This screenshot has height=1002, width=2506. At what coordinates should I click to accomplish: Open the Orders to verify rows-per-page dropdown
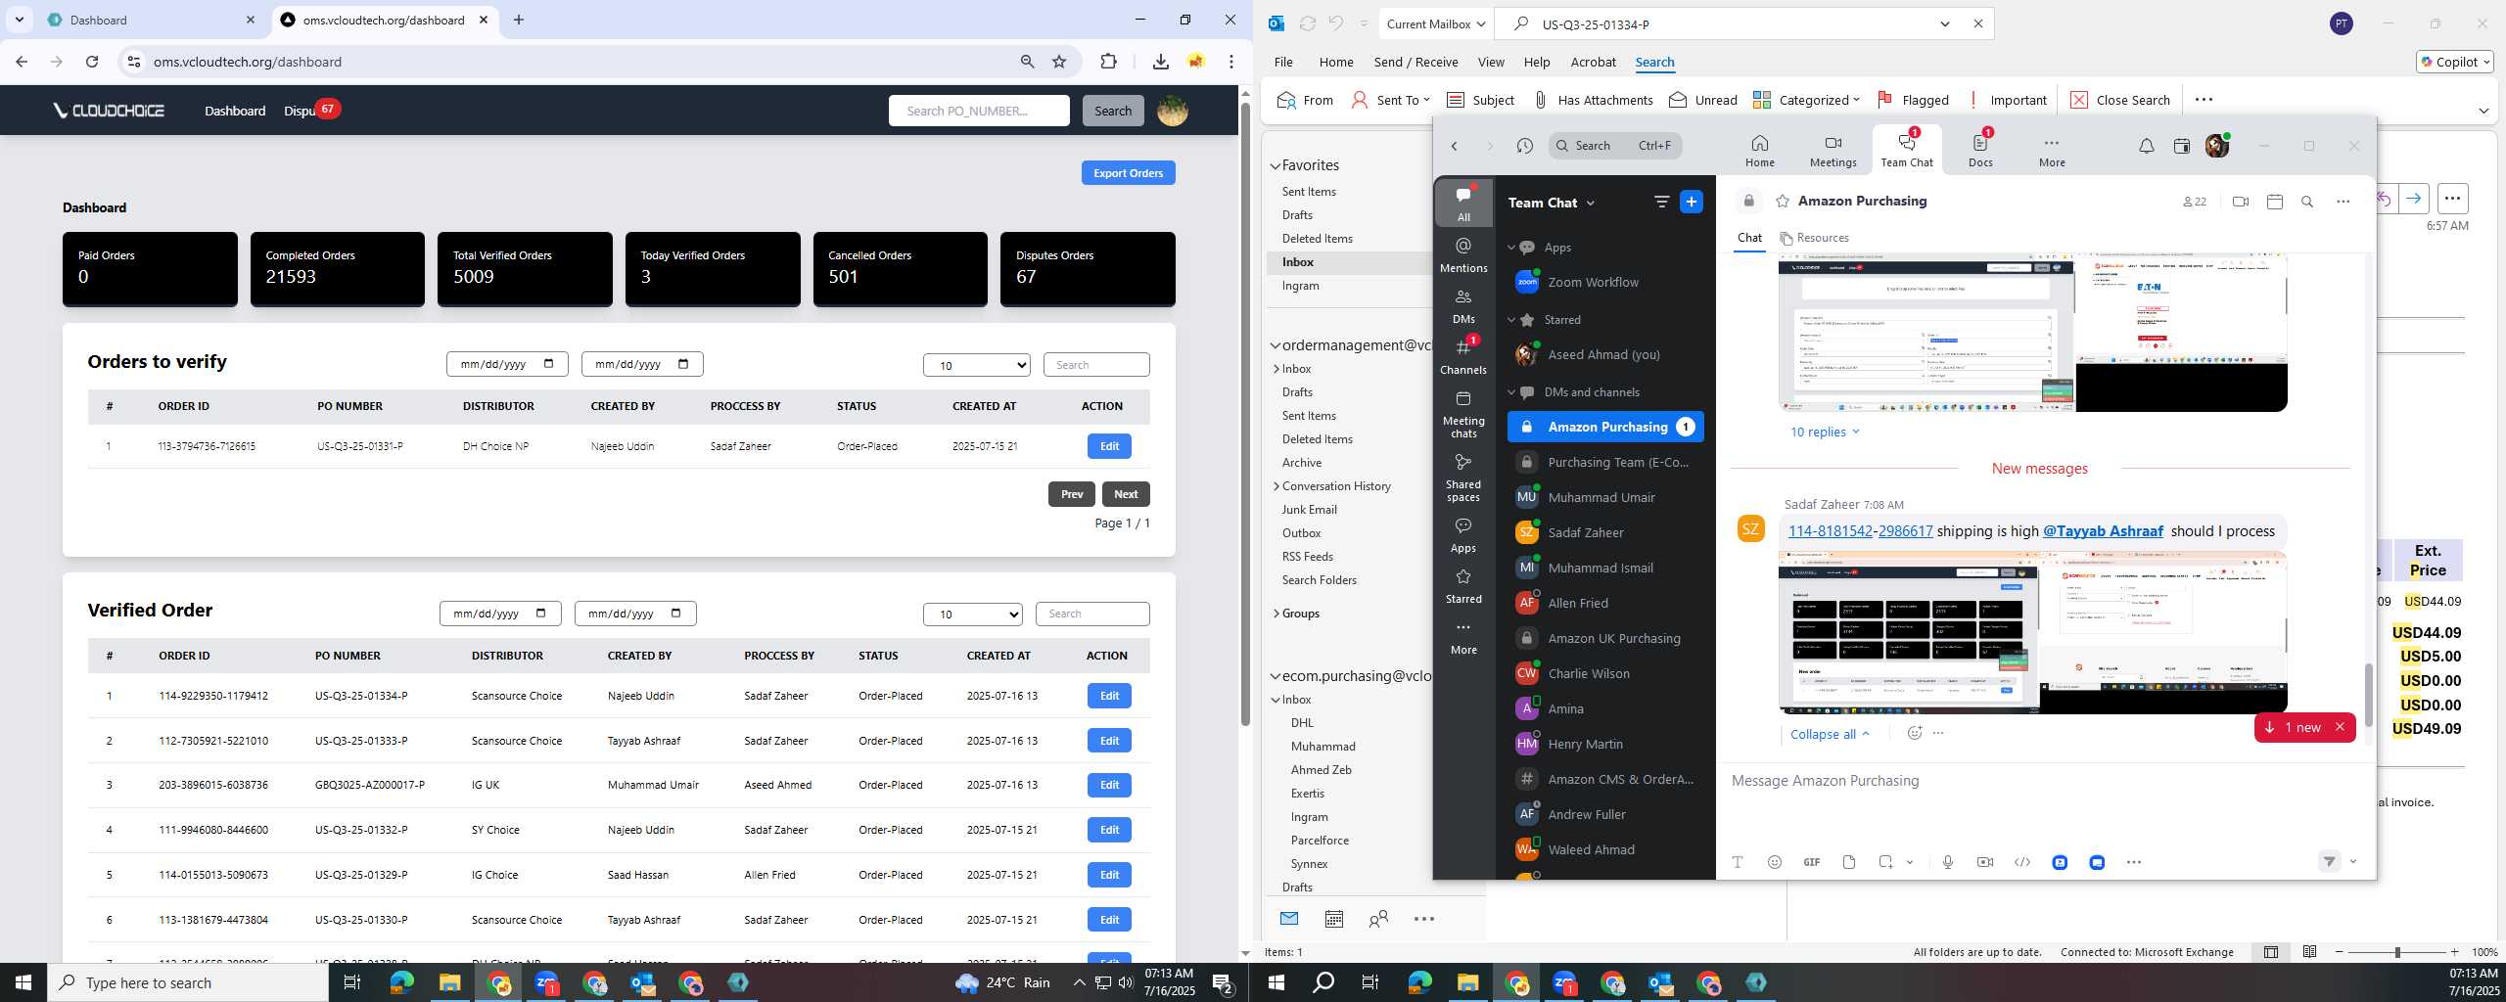coord(977,365)
